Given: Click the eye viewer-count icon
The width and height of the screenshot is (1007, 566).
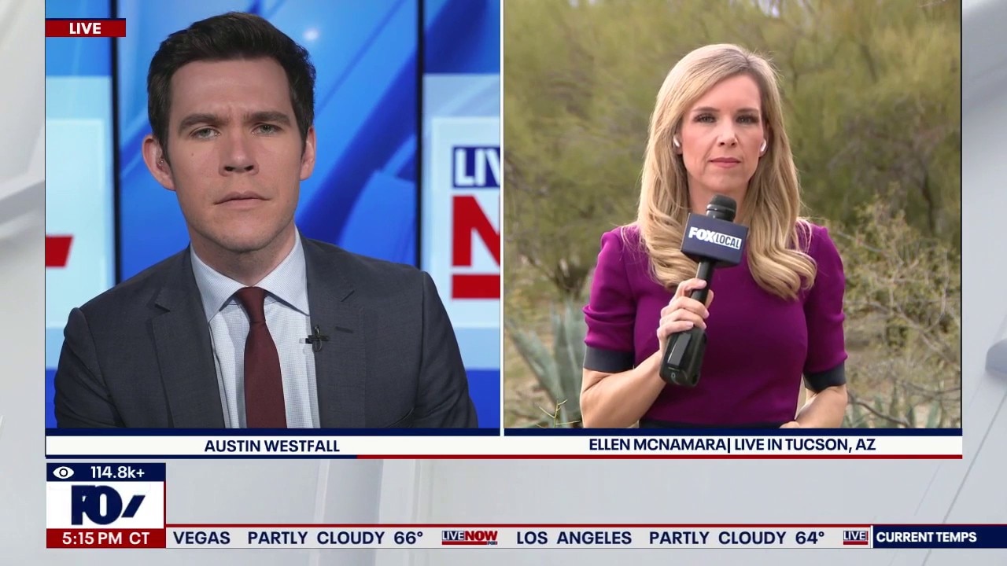Looking at the screenshot, I should (x=64, y=472).
